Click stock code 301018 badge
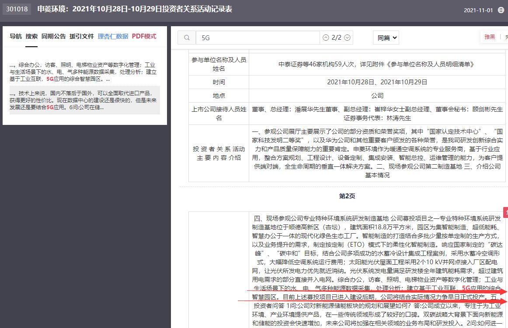The width and height of the screenshot is (508, 328). (17, 9)
